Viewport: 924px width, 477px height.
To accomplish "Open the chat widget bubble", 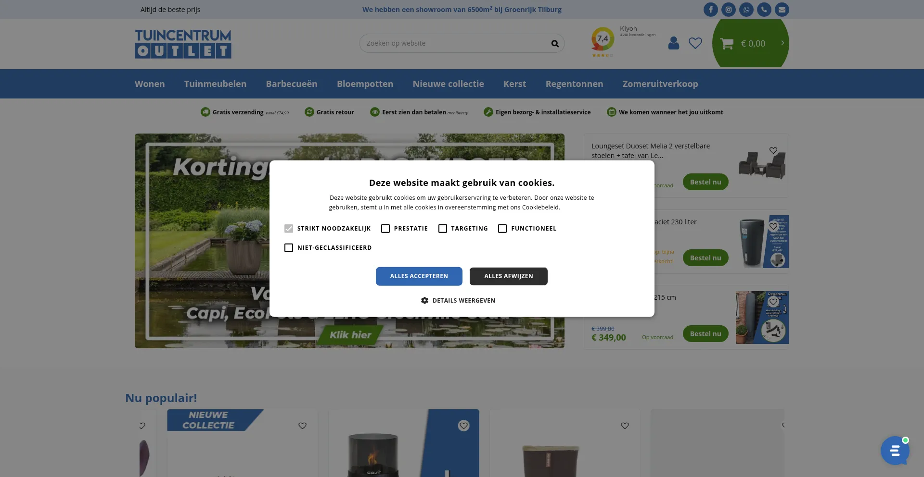I will coord(894,451).
